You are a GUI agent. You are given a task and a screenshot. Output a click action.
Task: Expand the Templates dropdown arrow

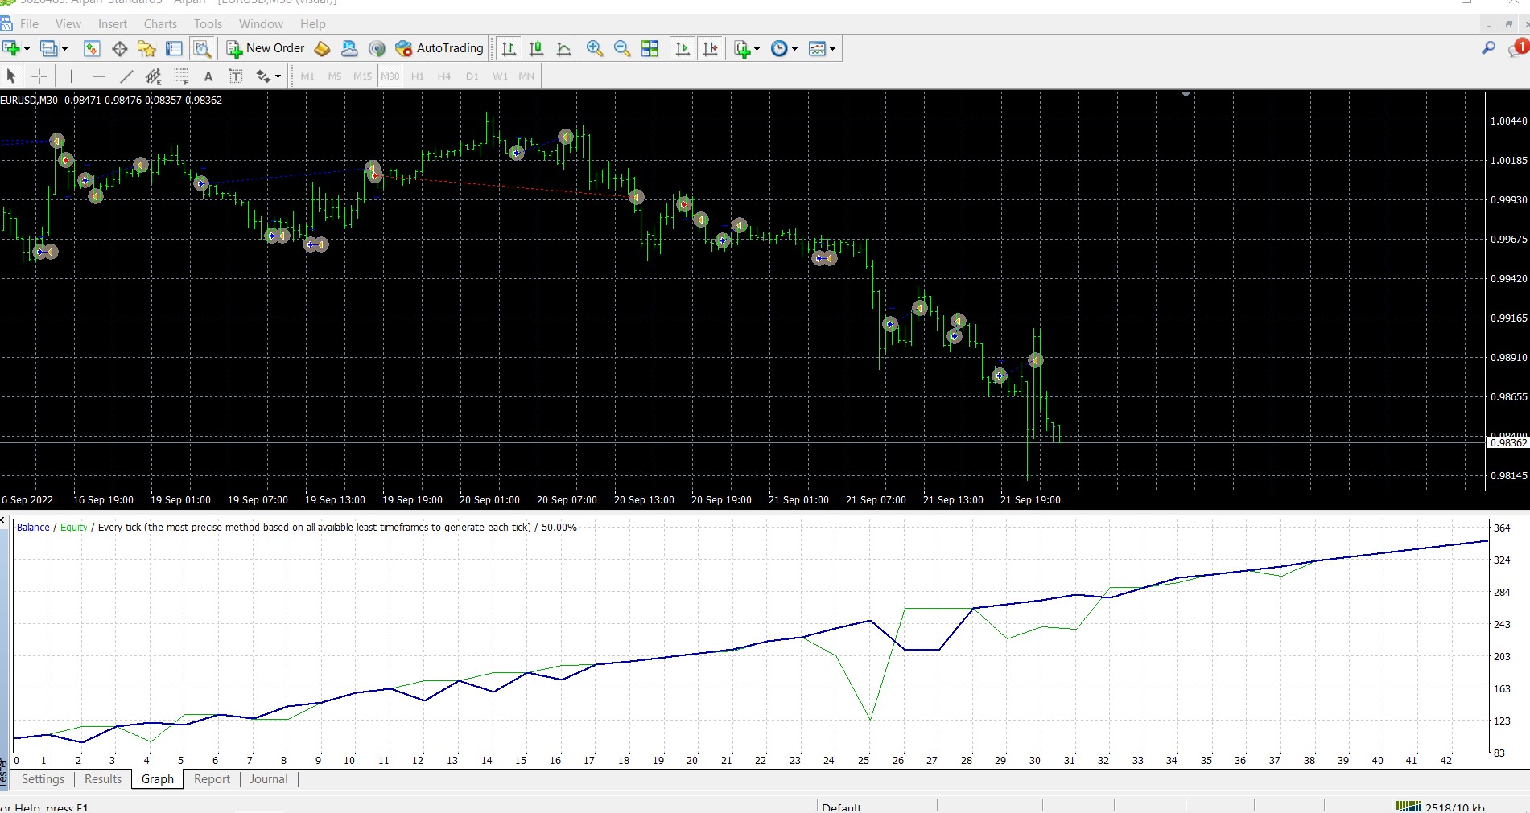pyautogui.click(x=832, y=49)
